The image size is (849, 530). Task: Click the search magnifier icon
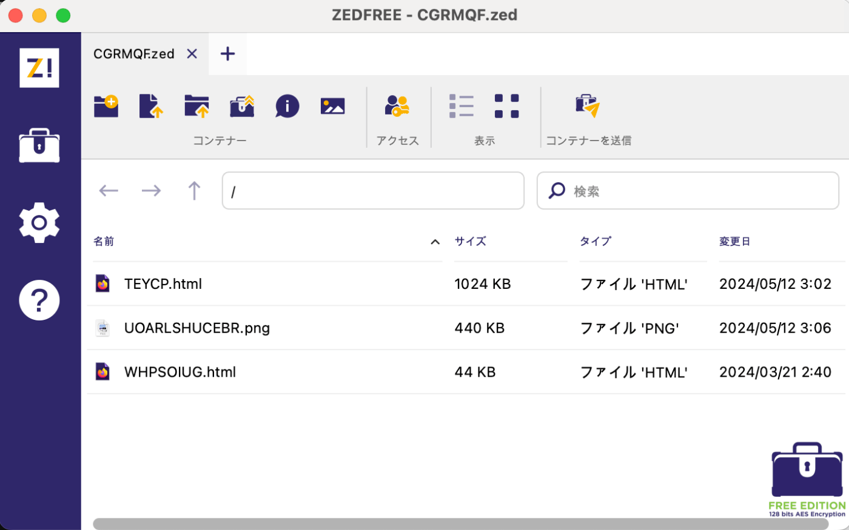tap(557, 191)
